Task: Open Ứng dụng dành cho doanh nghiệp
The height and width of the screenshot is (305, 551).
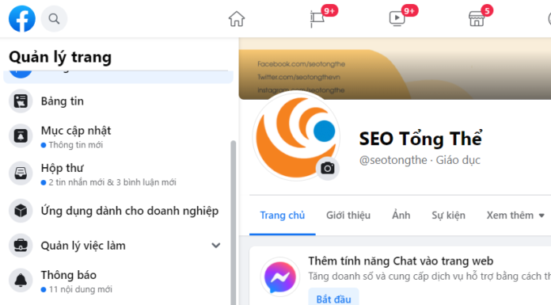Action: (x=118, y=211)
